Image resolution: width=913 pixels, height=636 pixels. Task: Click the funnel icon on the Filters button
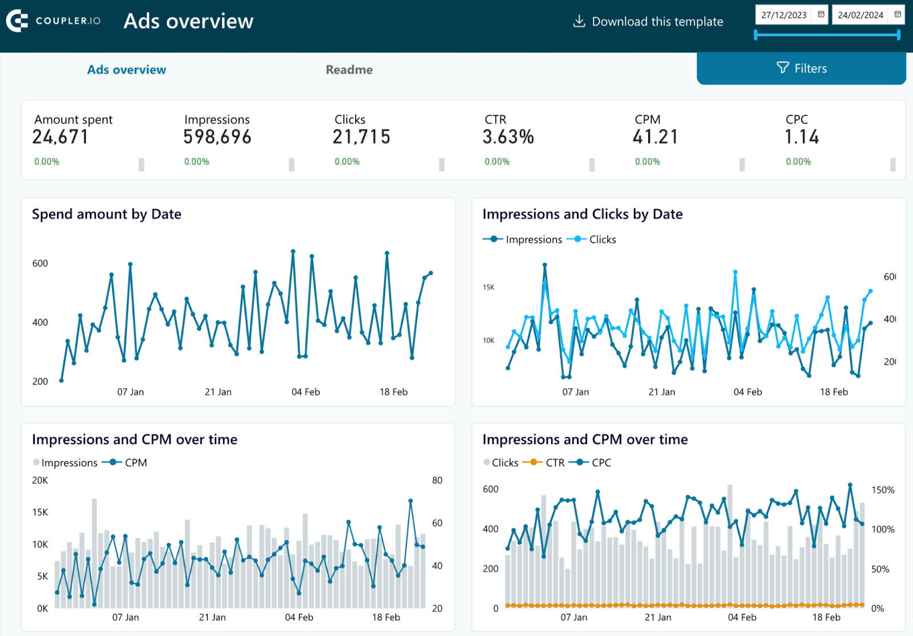(782, 68)
